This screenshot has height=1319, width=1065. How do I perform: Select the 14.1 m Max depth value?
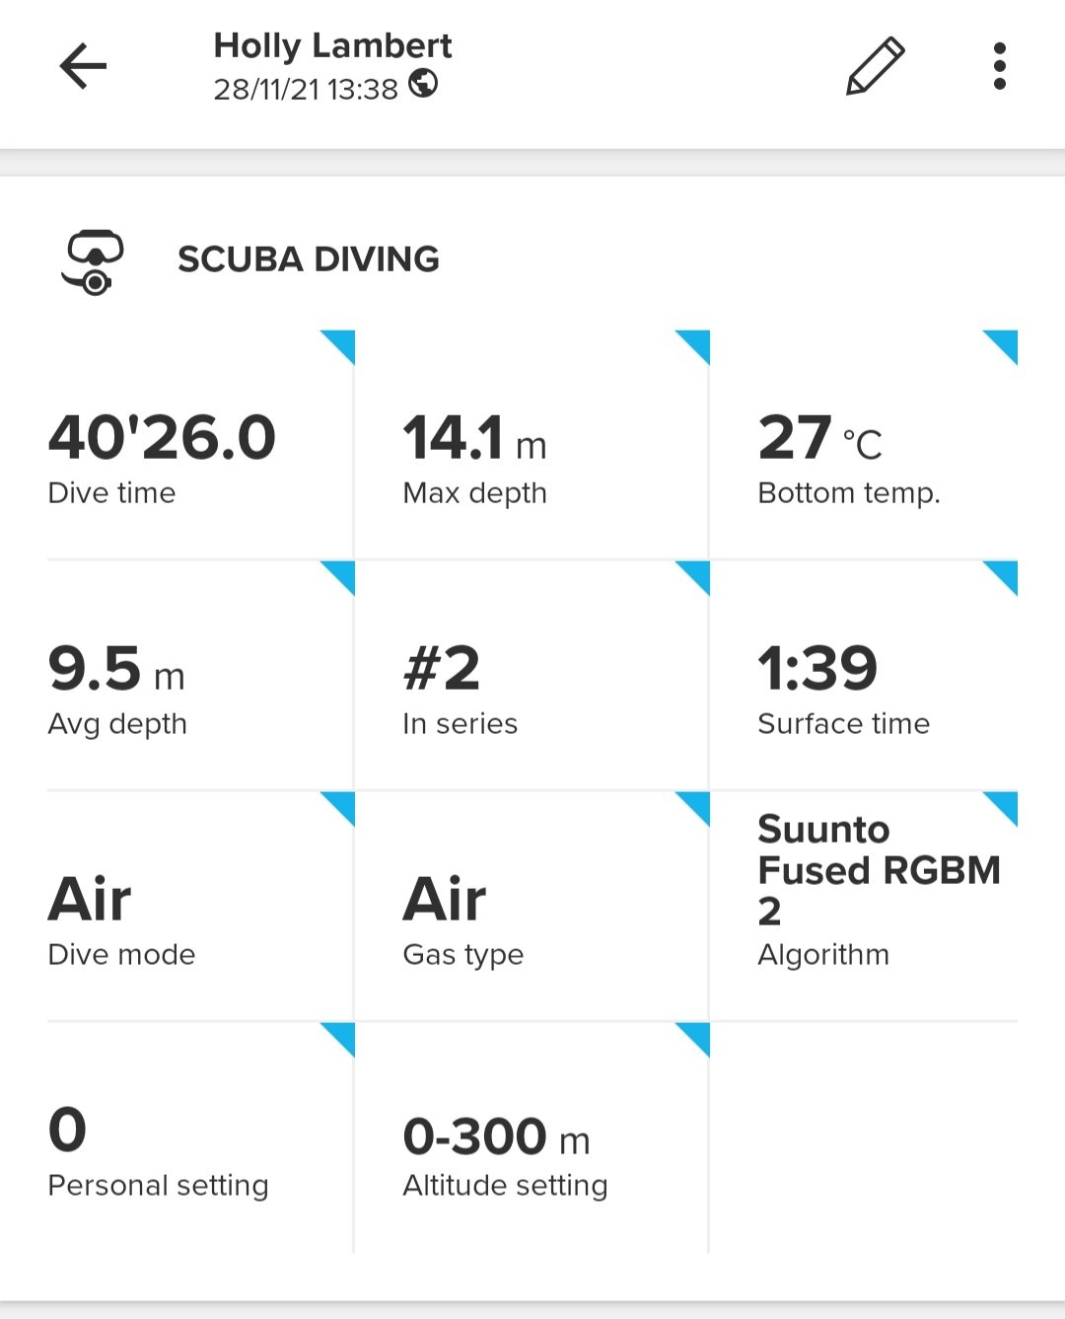click(474, 439)
